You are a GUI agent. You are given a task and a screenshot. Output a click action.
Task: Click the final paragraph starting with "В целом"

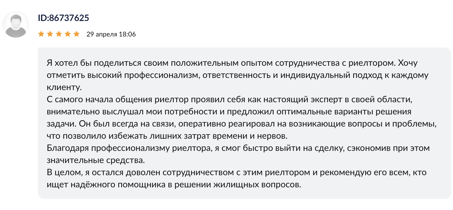(237, 178)
